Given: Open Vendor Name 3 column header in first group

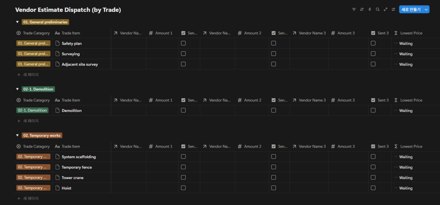Looking at the screenshot, I should (x=309, y=33).
